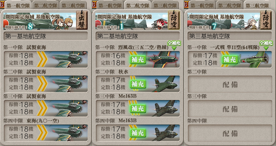Viewport: 276px width, 146px height.
Task: Click yellow proficiency stripes on 烈風改 slot
Action: pyautogui.click(x=133, y=60)
